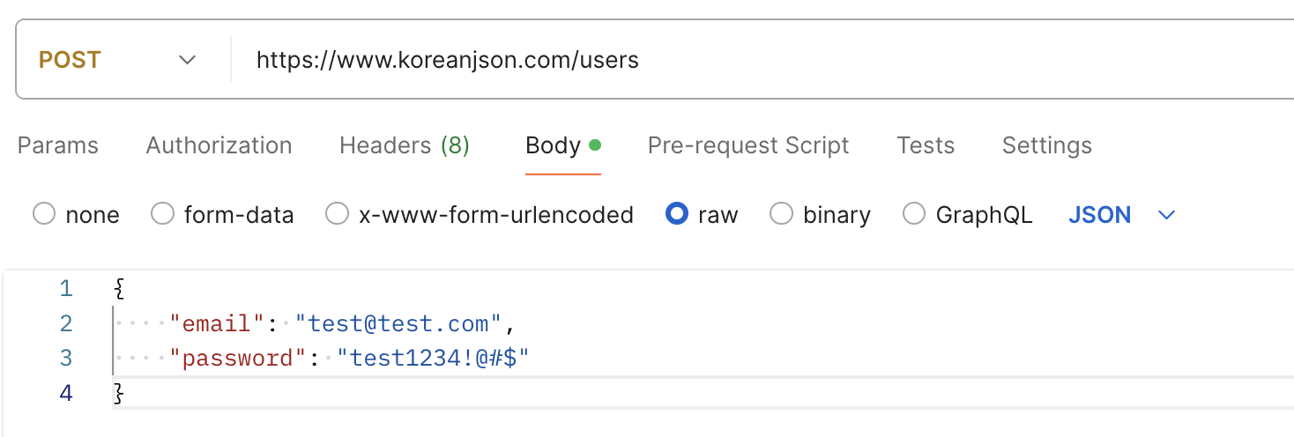Viewport: 1294px width, 437px height.
Task: Select the none body type radio
Action: (44, 214)
